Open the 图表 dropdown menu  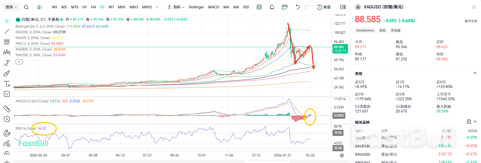(11, 7)
